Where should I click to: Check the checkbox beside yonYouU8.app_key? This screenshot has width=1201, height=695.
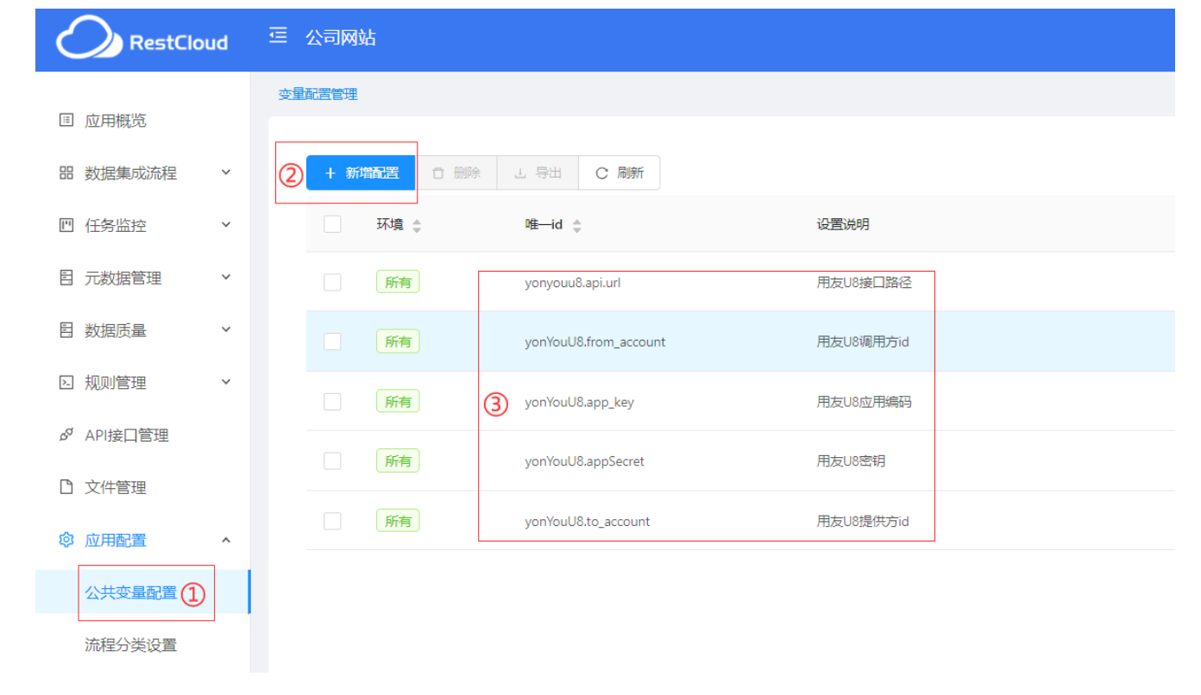coord(332,401)
